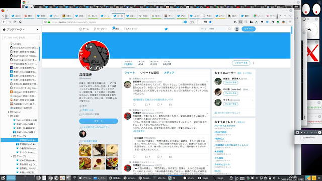Retweet the first tweet
322x181 pixels.
click(146, 105)
